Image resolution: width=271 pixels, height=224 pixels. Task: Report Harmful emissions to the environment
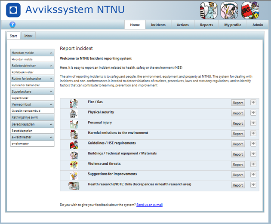pyautogui.click(x=238, y=134)
